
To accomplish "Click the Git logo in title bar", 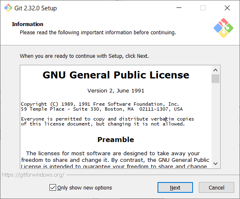I will 8,8.
